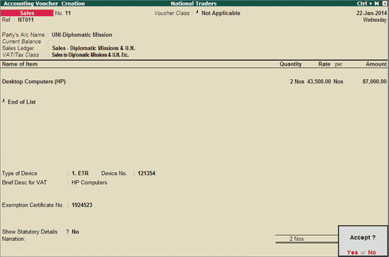The width and height of the screenshot is (389, 257).
Task: Click the rate 43,500.00 field
Action: coord(319,81)
